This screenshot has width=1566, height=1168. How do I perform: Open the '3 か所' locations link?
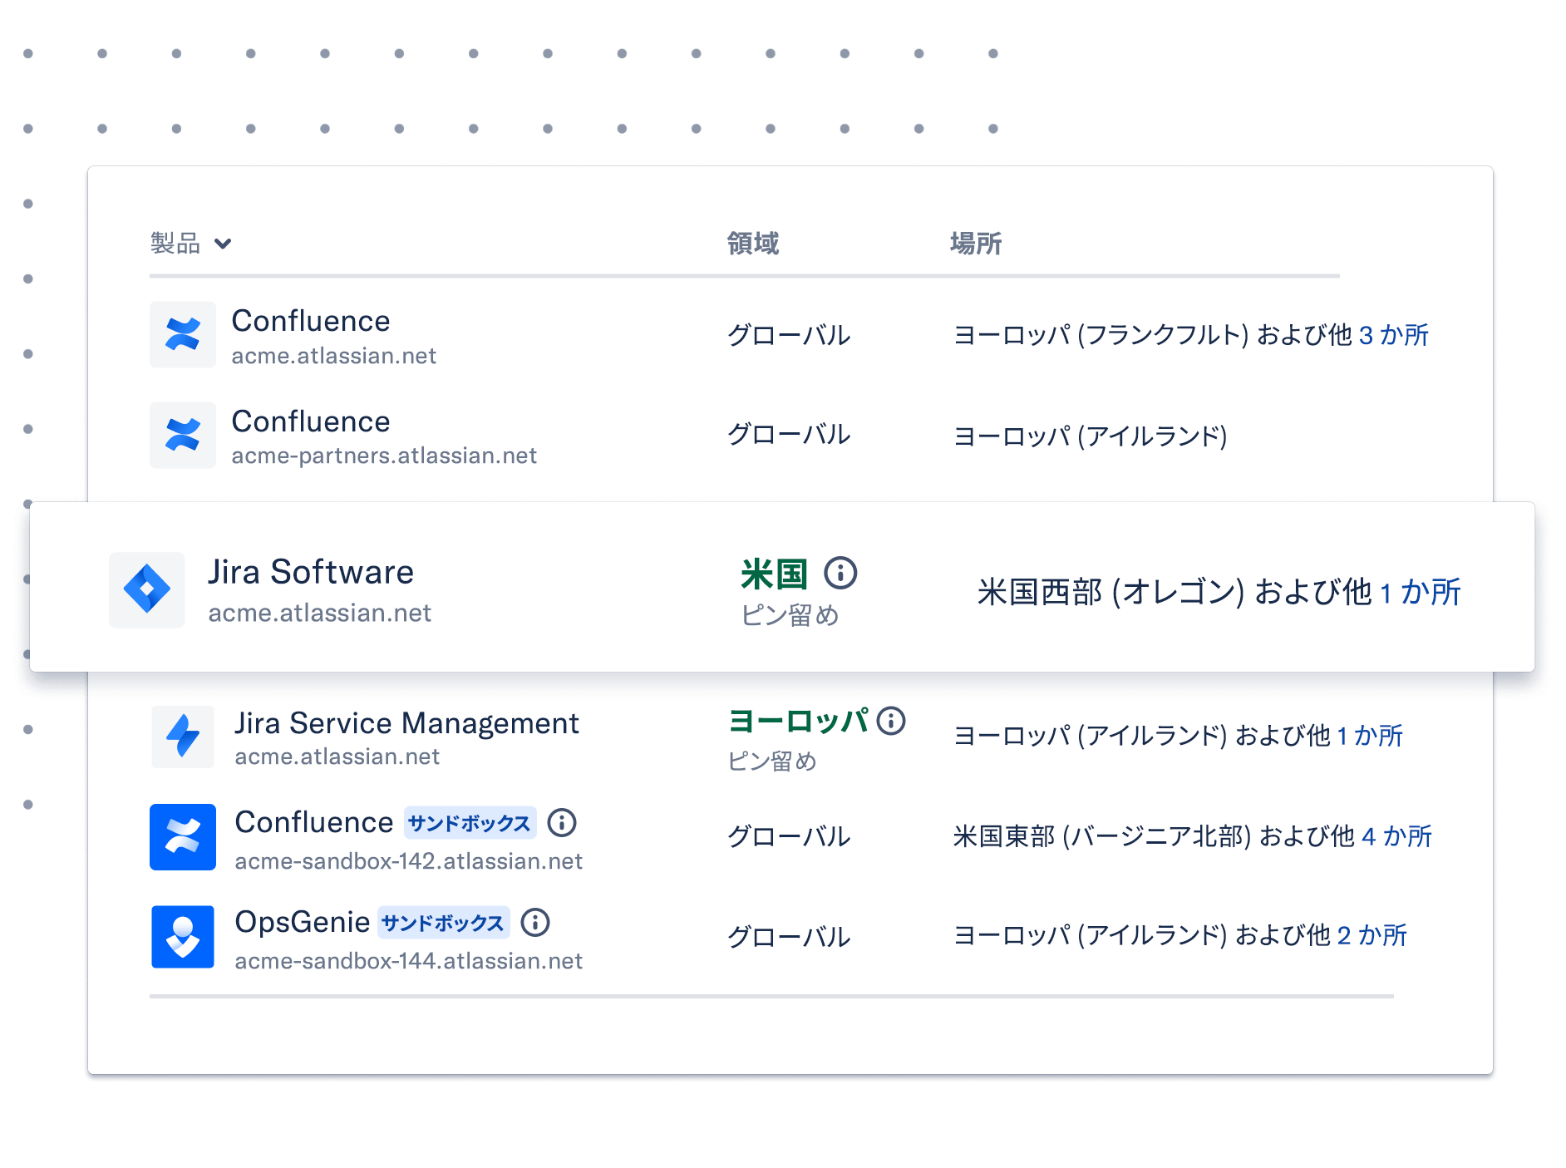click(1394, 335)
